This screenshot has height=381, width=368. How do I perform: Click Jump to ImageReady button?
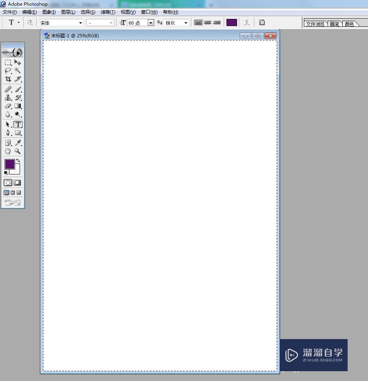12,202
